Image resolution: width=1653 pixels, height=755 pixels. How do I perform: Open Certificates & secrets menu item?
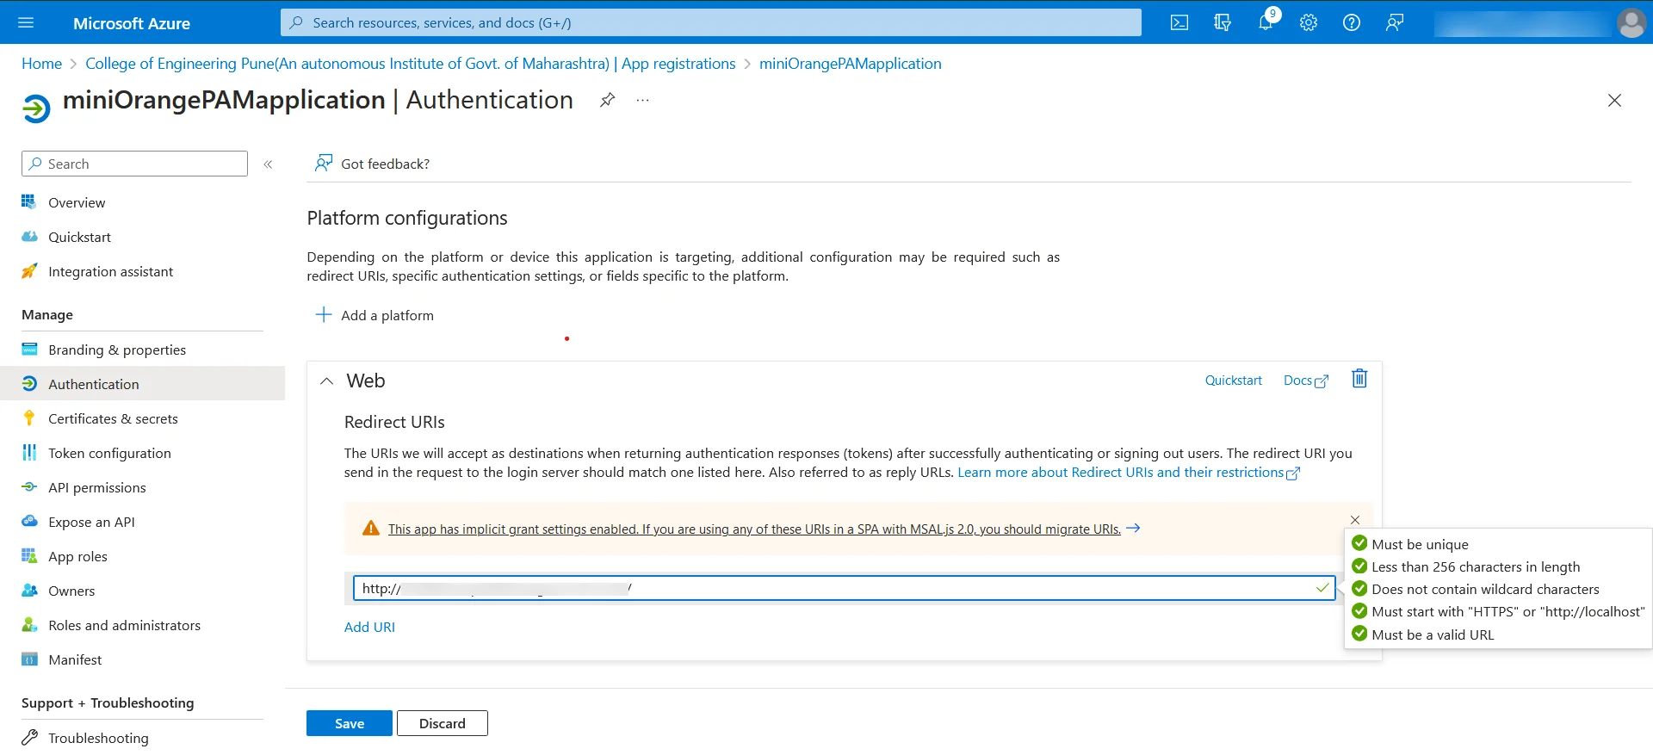point(113,418)
